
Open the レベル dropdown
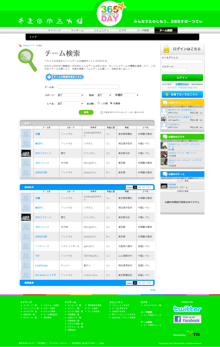(x=70, y=104)
